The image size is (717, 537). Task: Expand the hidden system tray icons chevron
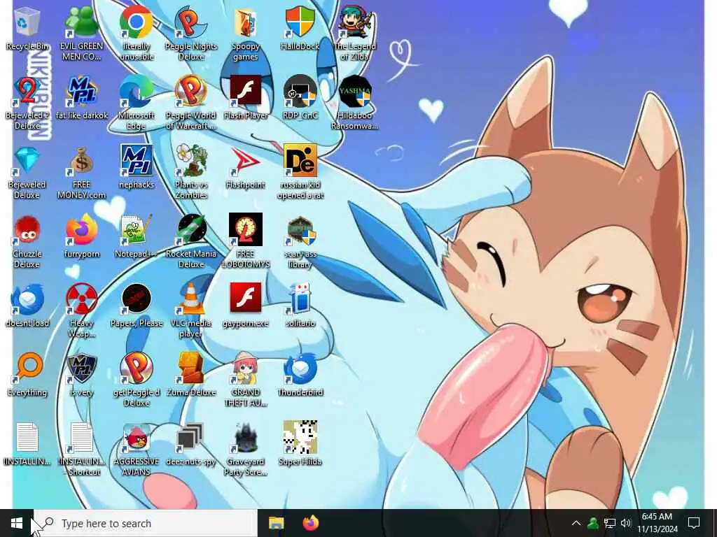coord(576,523)
